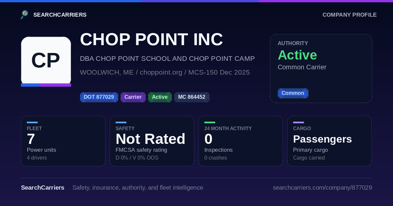Select the large green Active authority status

297,55
